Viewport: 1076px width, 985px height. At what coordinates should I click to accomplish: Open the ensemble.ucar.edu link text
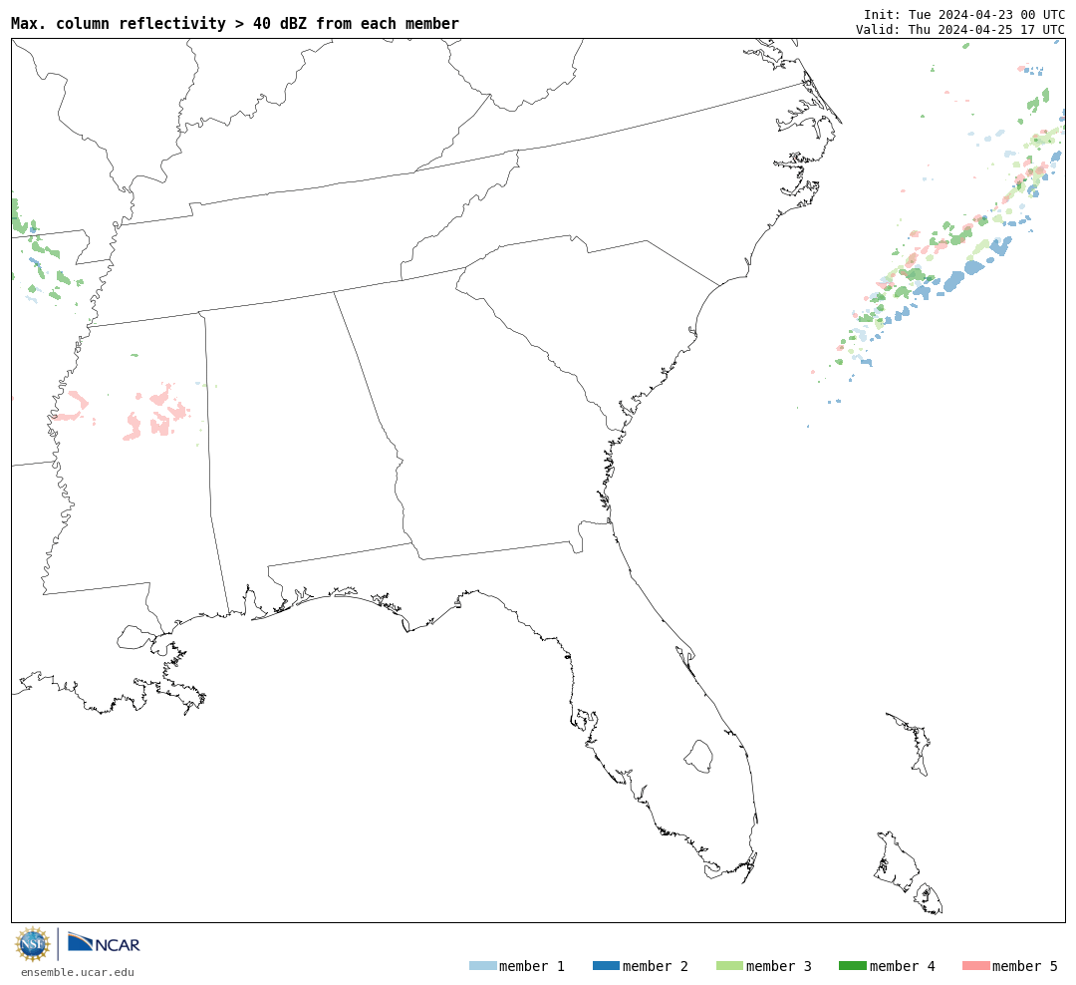[x=78, y=972]
